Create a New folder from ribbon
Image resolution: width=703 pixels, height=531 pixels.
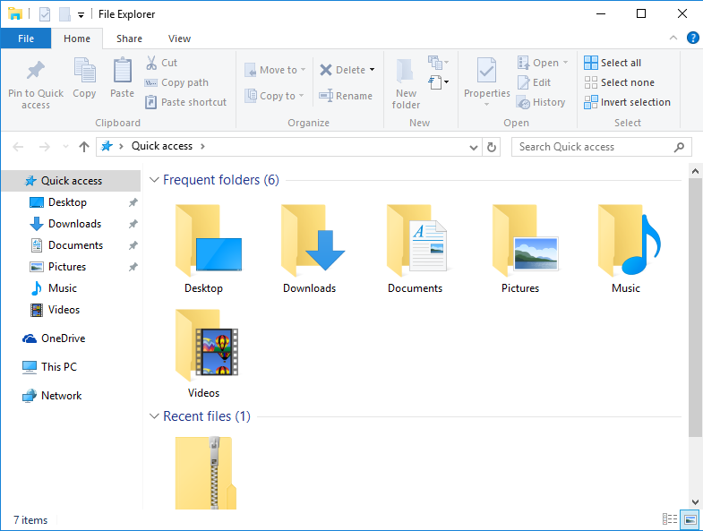[406, 84]
